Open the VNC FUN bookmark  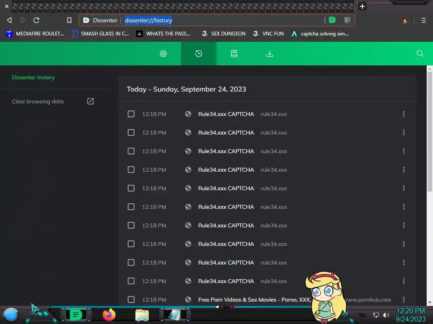[269, 34]
